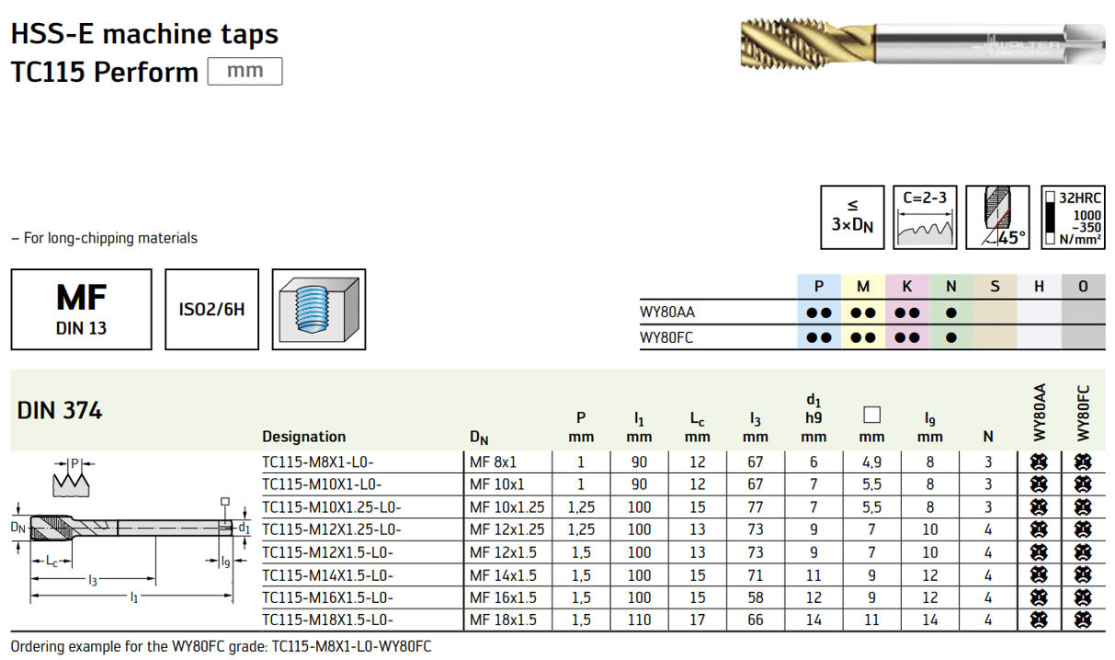Click the C=2-3 chamfer form icon
The image size is (1115, 660).
tap(926, 217)
